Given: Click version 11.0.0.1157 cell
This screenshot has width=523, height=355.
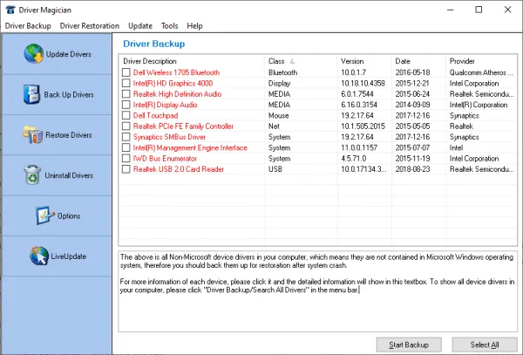Looking at the screenshot, I should point(359,147).
